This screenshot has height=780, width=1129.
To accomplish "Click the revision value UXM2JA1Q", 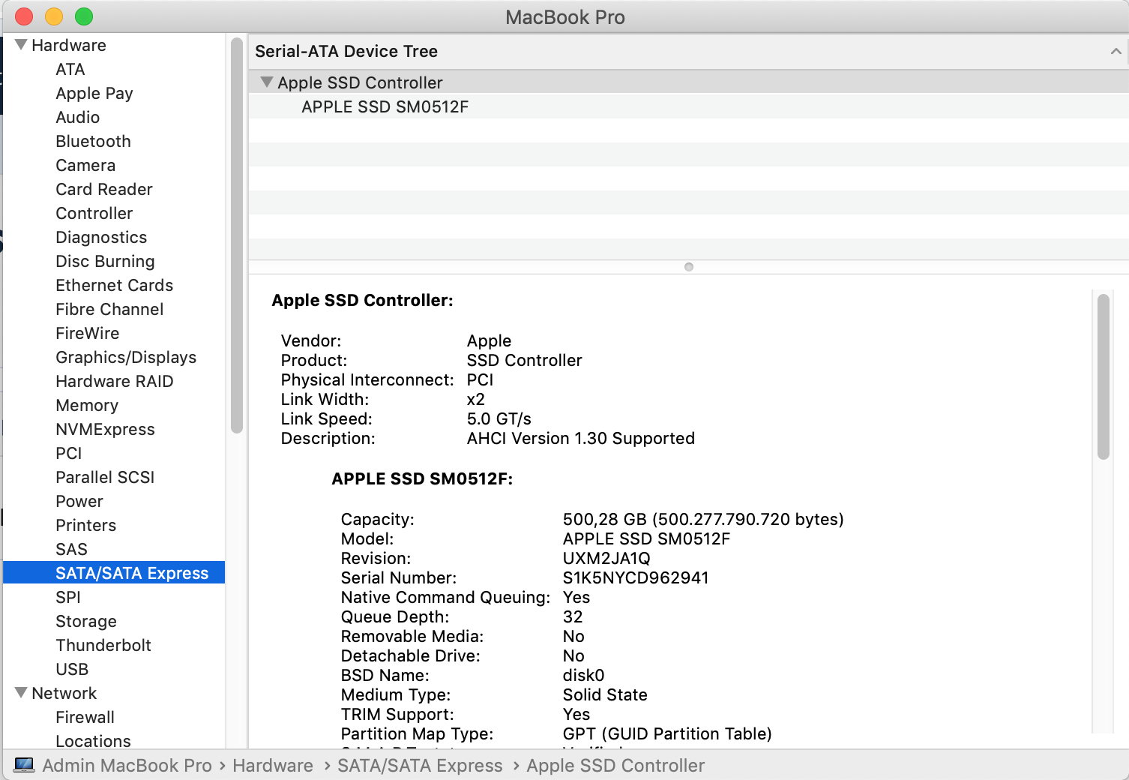I will point(606,558).
